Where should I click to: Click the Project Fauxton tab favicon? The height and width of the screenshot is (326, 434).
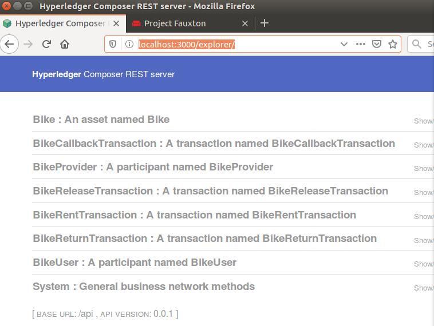tap(136, 23)
